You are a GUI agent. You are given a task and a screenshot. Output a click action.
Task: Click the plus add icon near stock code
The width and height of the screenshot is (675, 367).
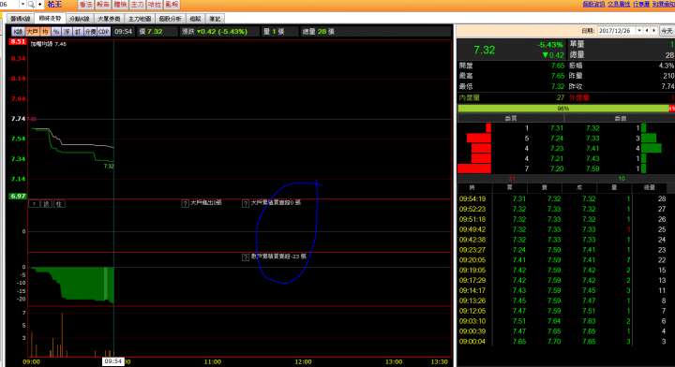[39, 5]
